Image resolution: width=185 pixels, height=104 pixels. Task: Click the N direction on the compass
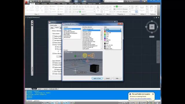(152, 21)
